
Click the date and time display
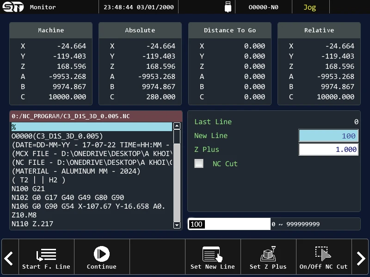tap(138, 7)
